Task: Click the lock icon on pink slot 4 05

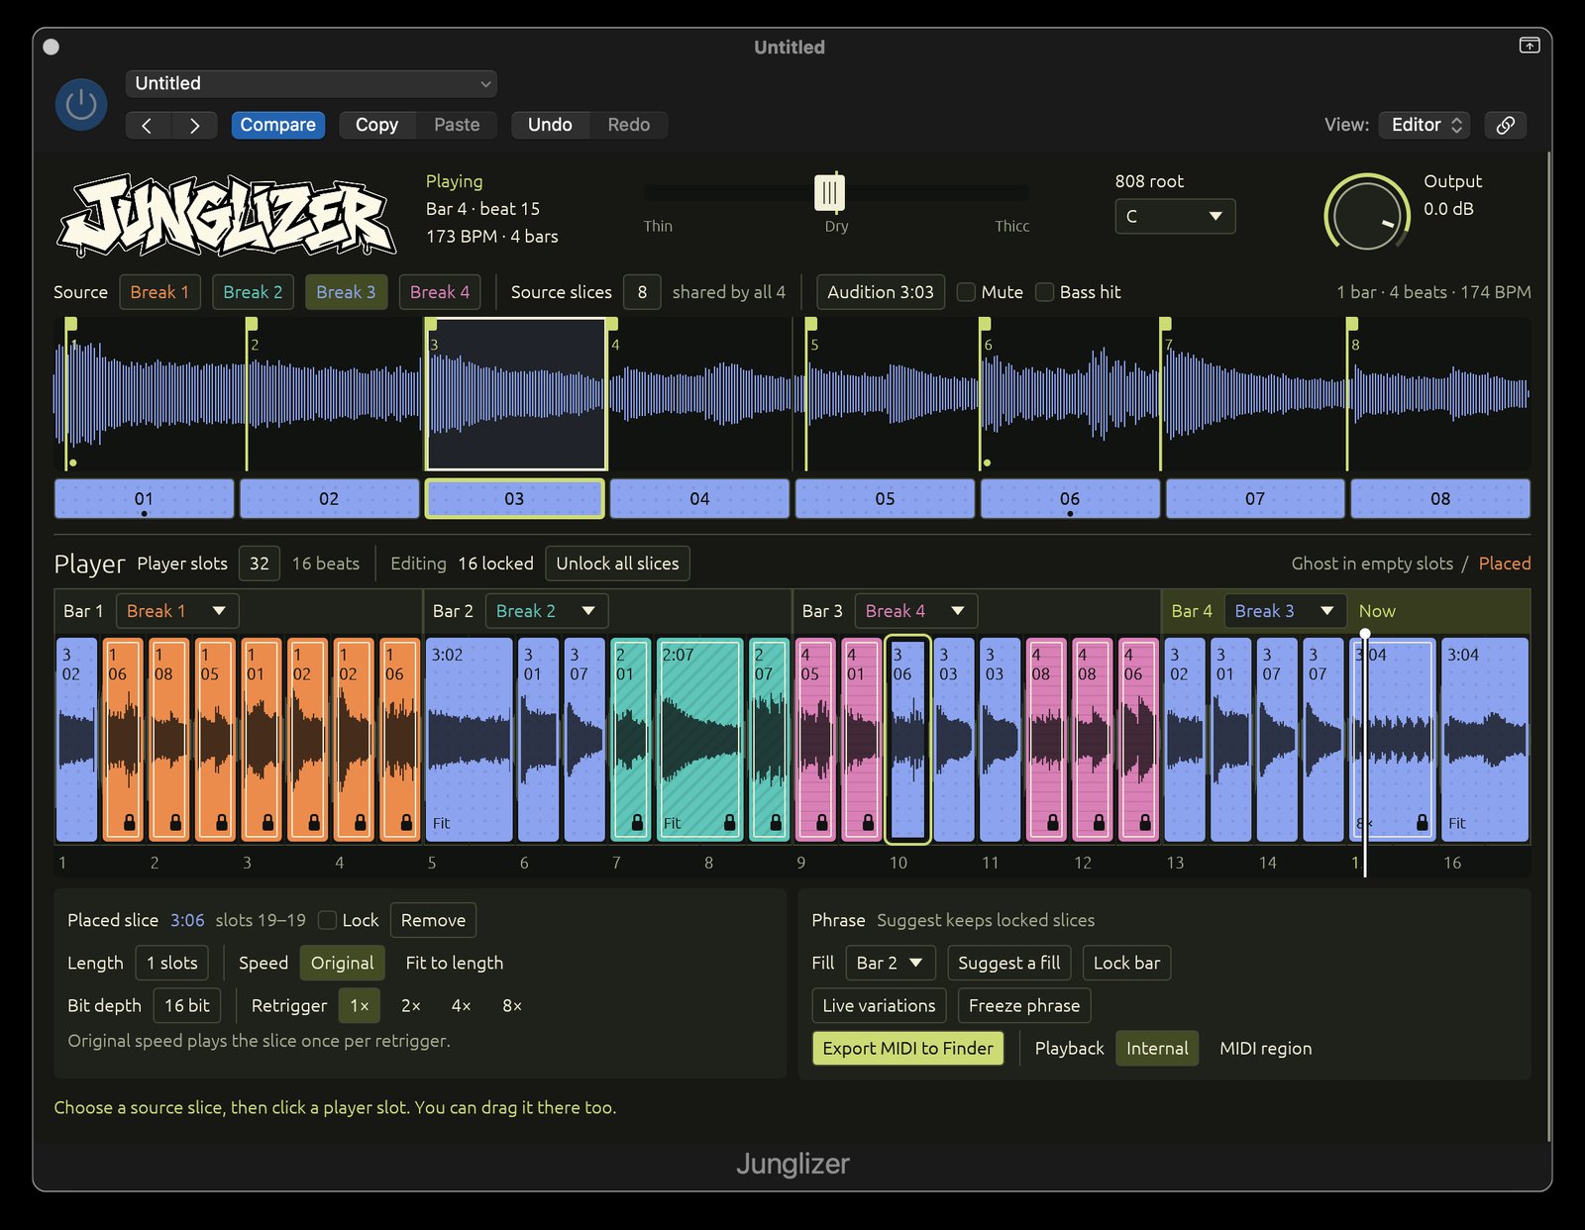Action: [x=821, y=822]
